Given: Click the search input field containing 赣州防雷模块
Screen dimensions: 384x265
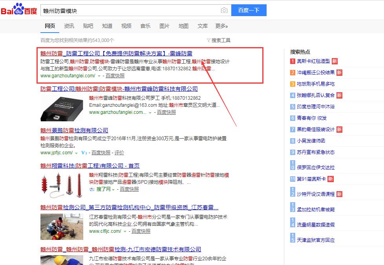Looking at the screenshot, I should coord(130,11).
